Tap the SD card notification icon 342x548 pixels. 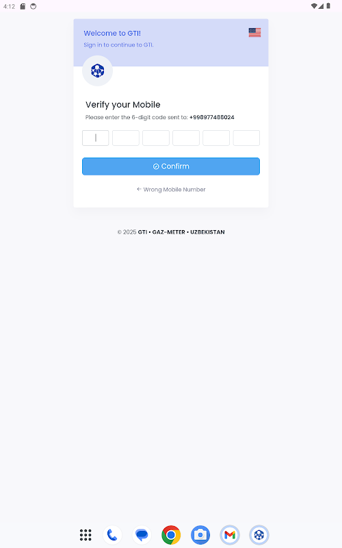23,6
